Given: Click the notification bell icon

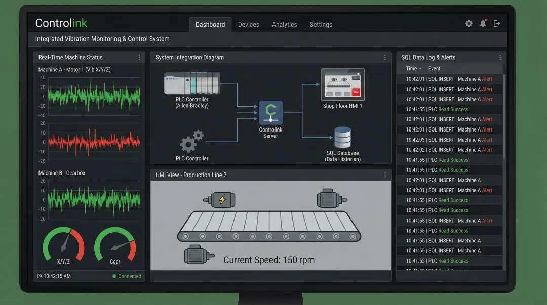Looking at the screenshot, I should 482,23.
